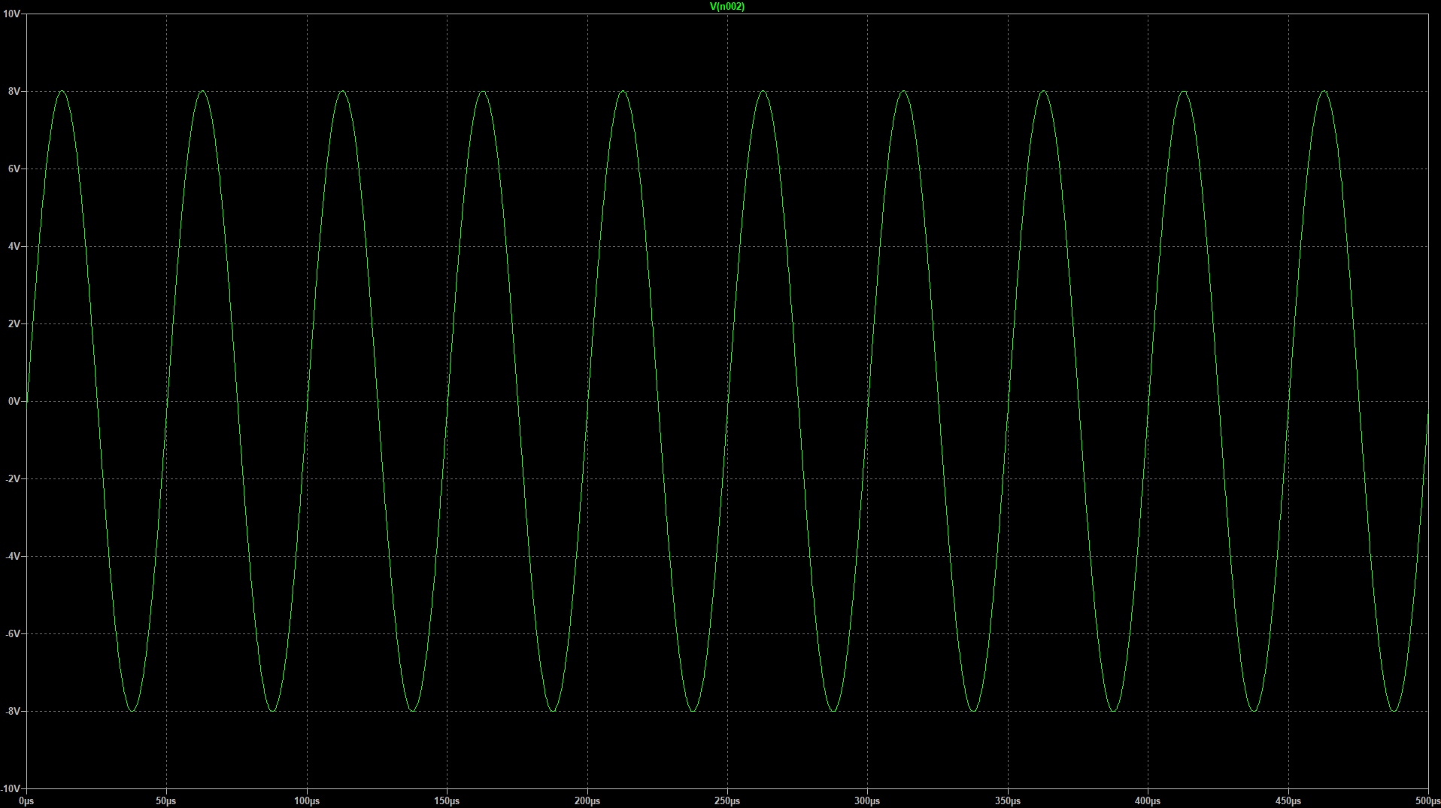
Task: Click the 350µs time axis label
Action: [1008, 801]
